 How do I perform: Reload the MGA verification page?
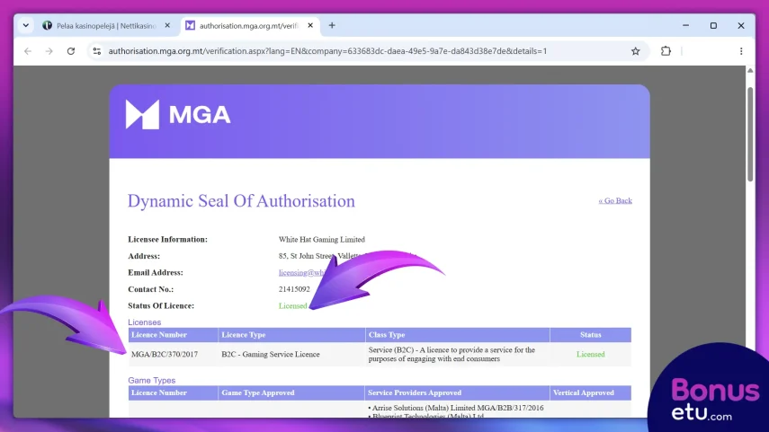[x=71, y=51]
